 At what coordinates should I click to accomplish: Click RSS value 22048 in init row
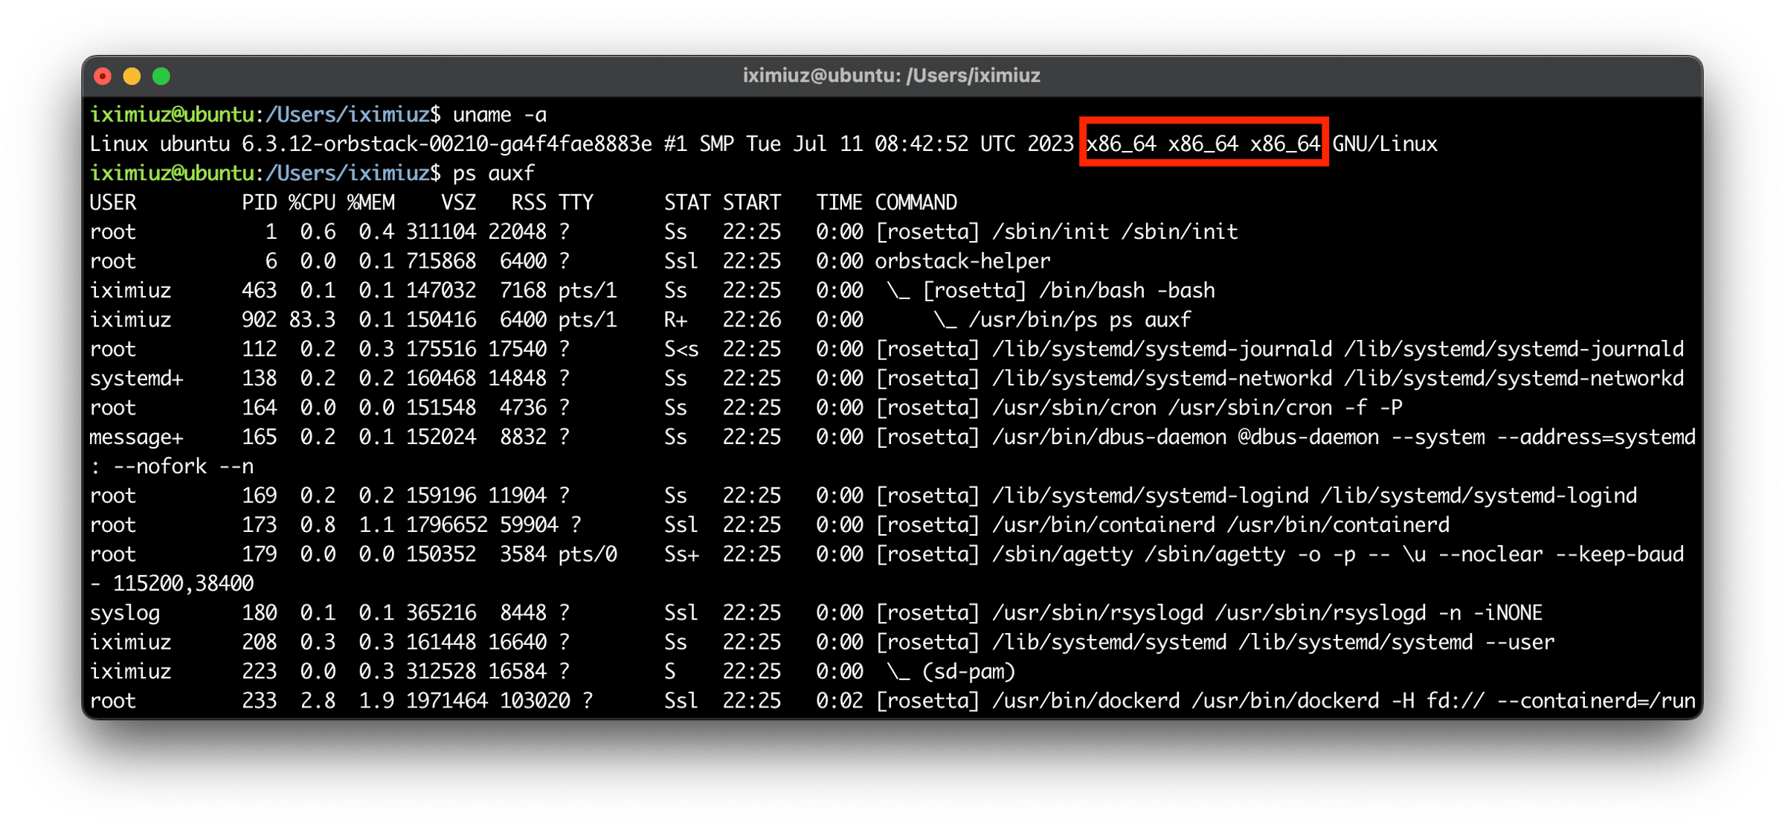[517, 232]
